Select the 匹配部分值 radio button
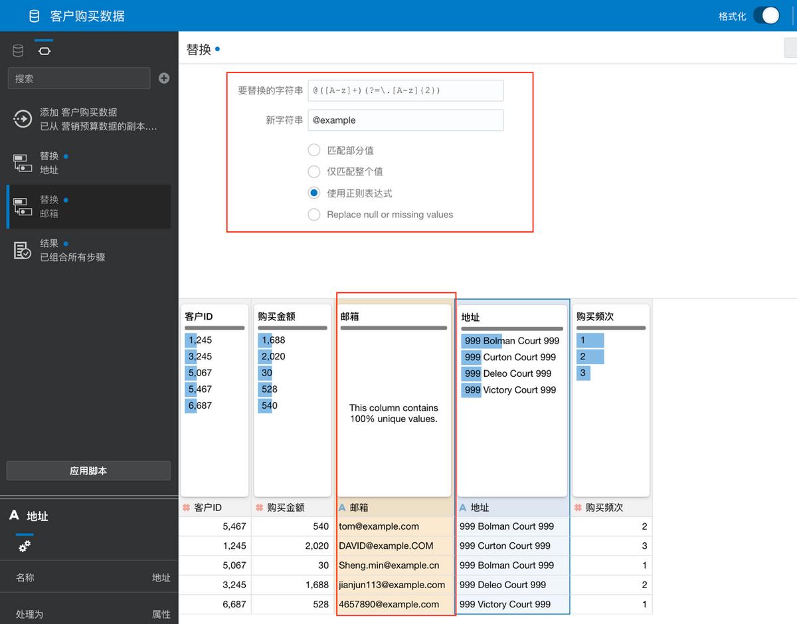Image resolution: width=797 pixels, height=624 pixels. coord(313,150)
